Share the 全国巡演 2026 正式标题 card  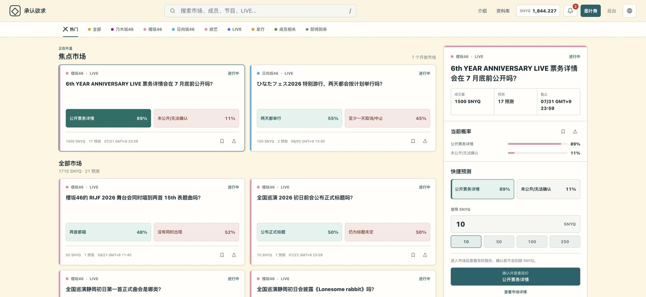click(x=425, y=255)
